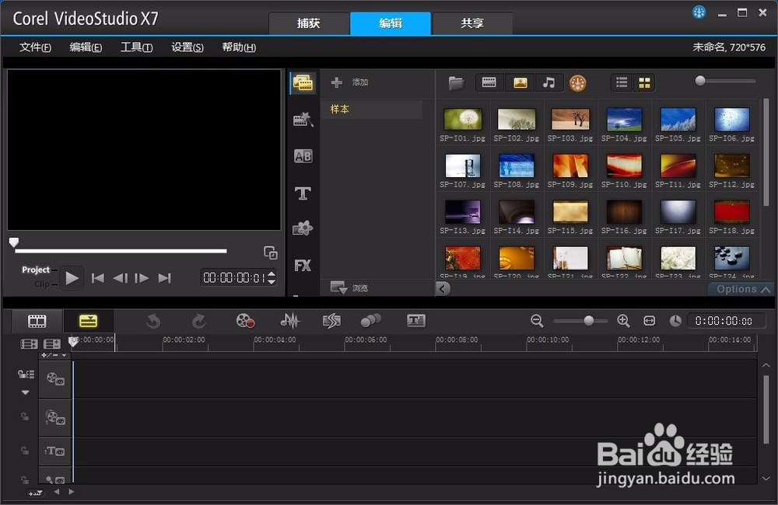Click the project duration clock icon
The image size is (778, 505).
coord(675,321)
